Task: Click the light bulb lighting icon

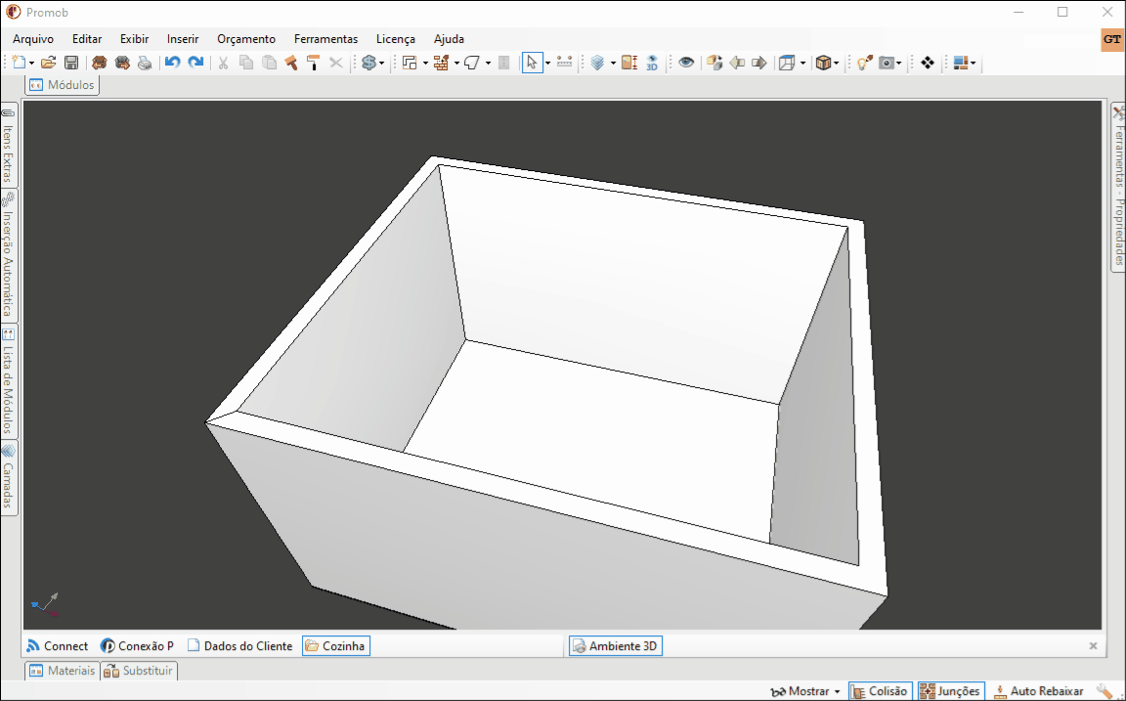Action: coord(864,63)
